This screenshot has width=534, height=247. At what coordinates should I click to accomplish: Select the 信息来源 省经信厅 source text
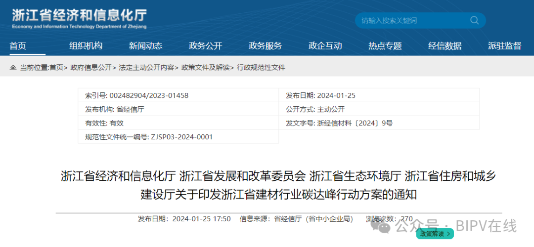pos(297,219)
